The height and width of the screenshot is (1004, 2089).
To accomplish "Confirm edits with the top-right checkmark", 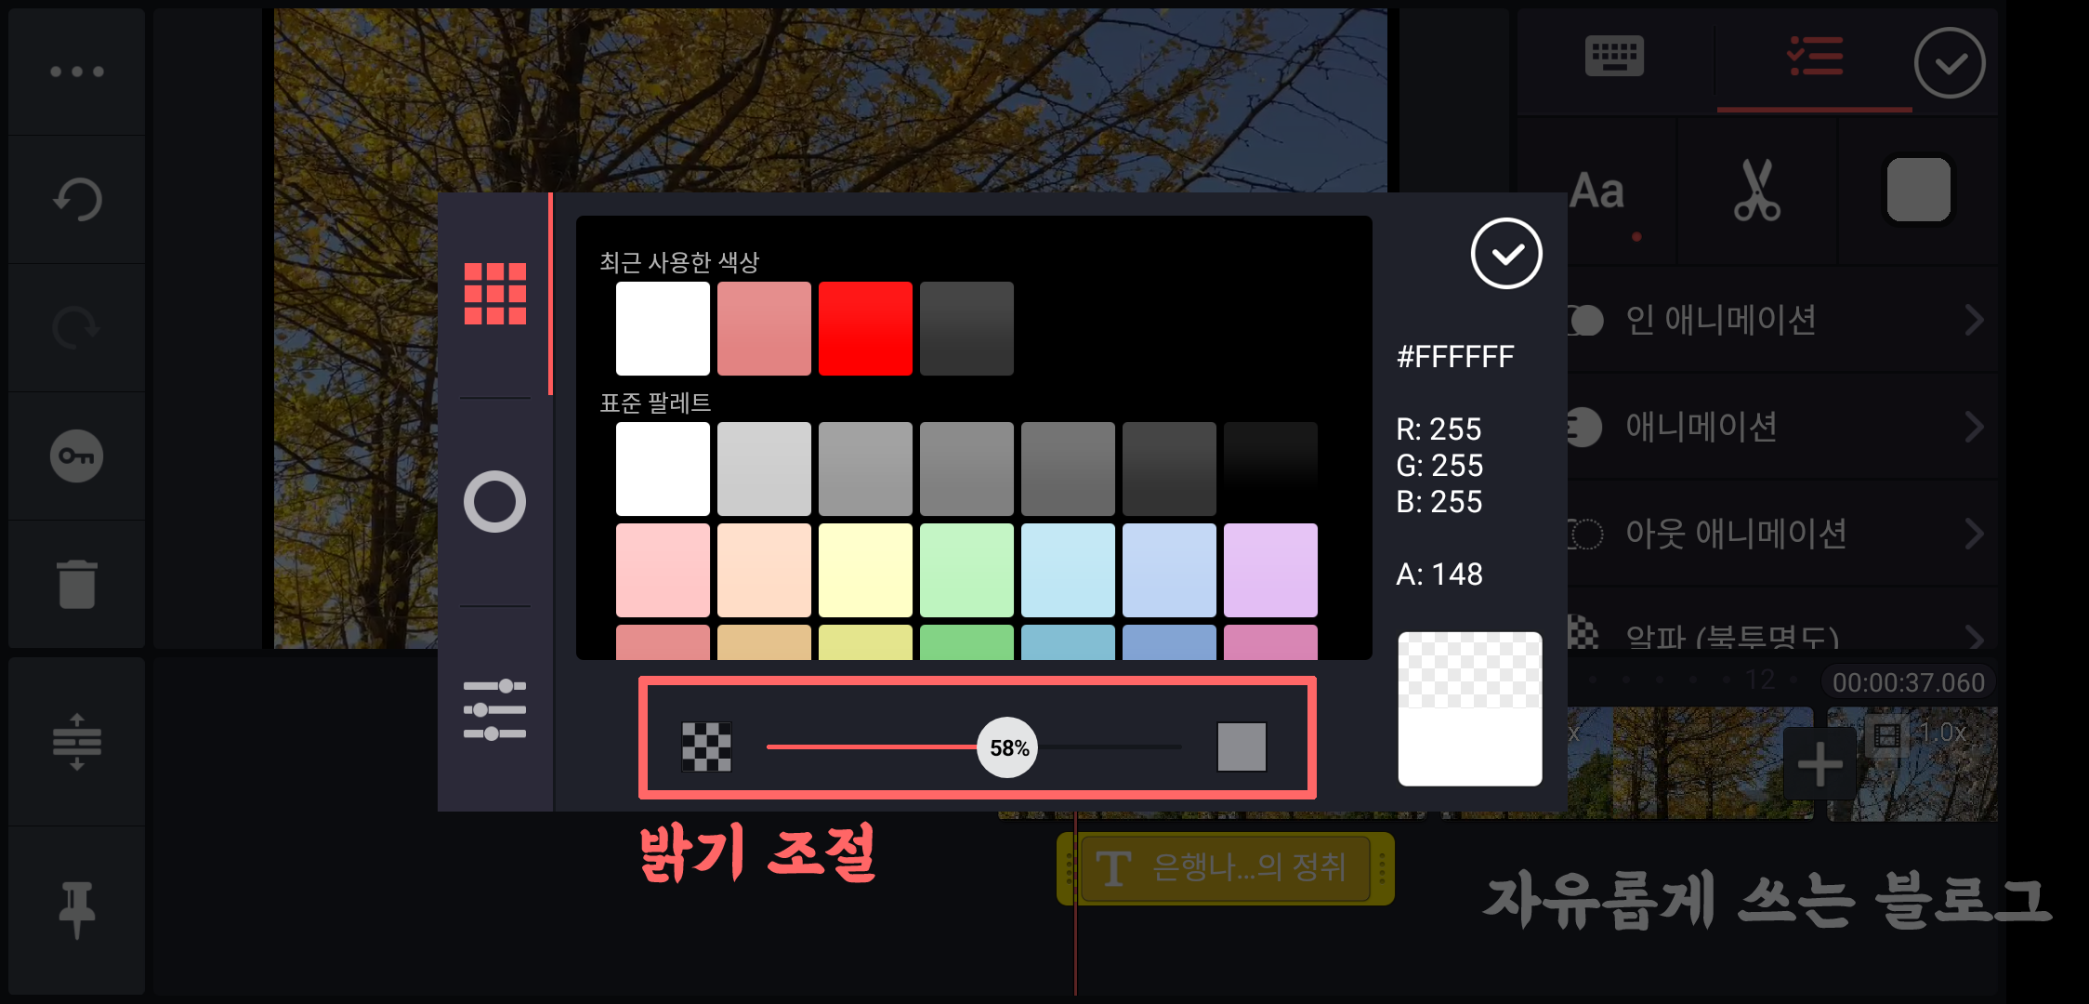I will (1950, 62).
